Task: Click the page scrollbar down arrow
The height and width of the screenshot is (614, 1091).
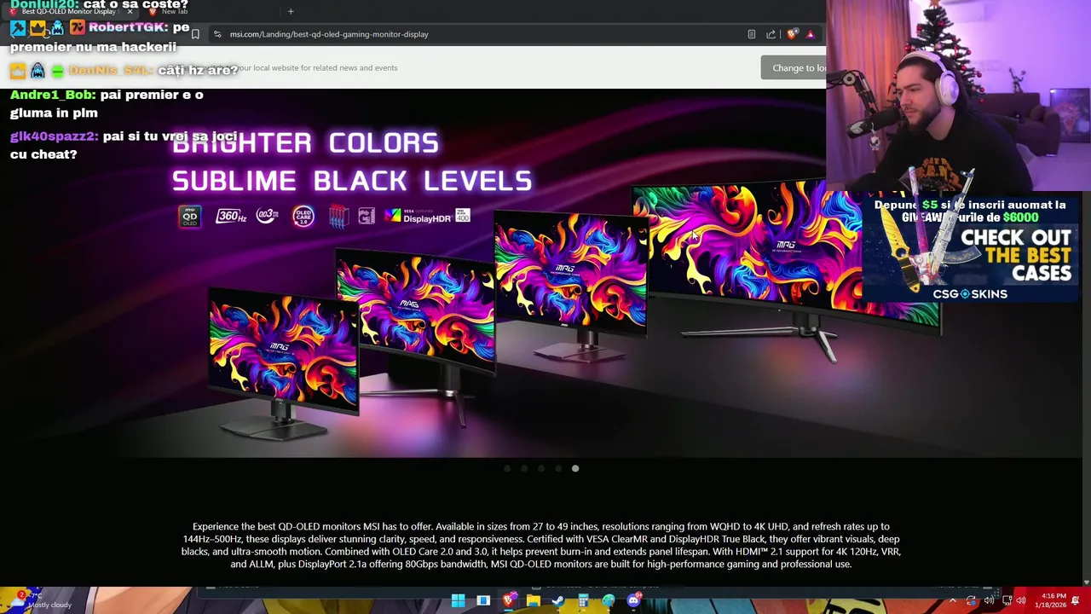Action: click(x=1086, y=582)
